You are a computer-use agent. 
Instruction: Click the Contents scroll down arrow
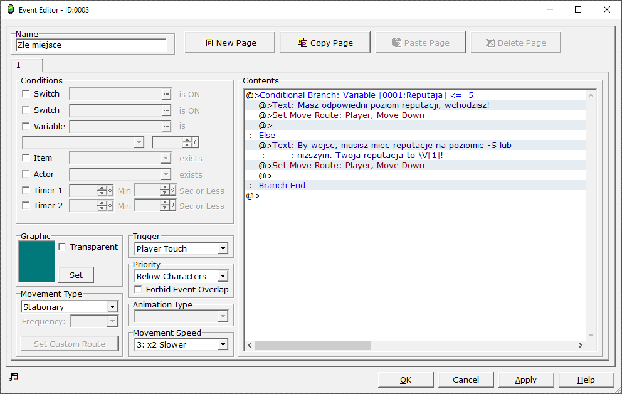591,335
